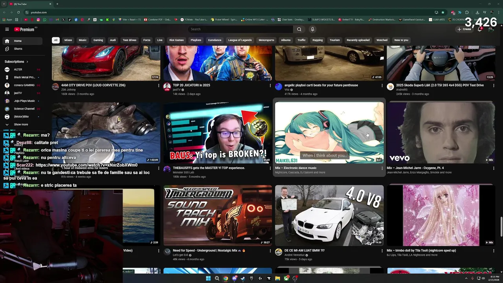The image size is (503, 283).
Task: Open the jaxiTV channel name under video
Action: [x=176, y=90]
